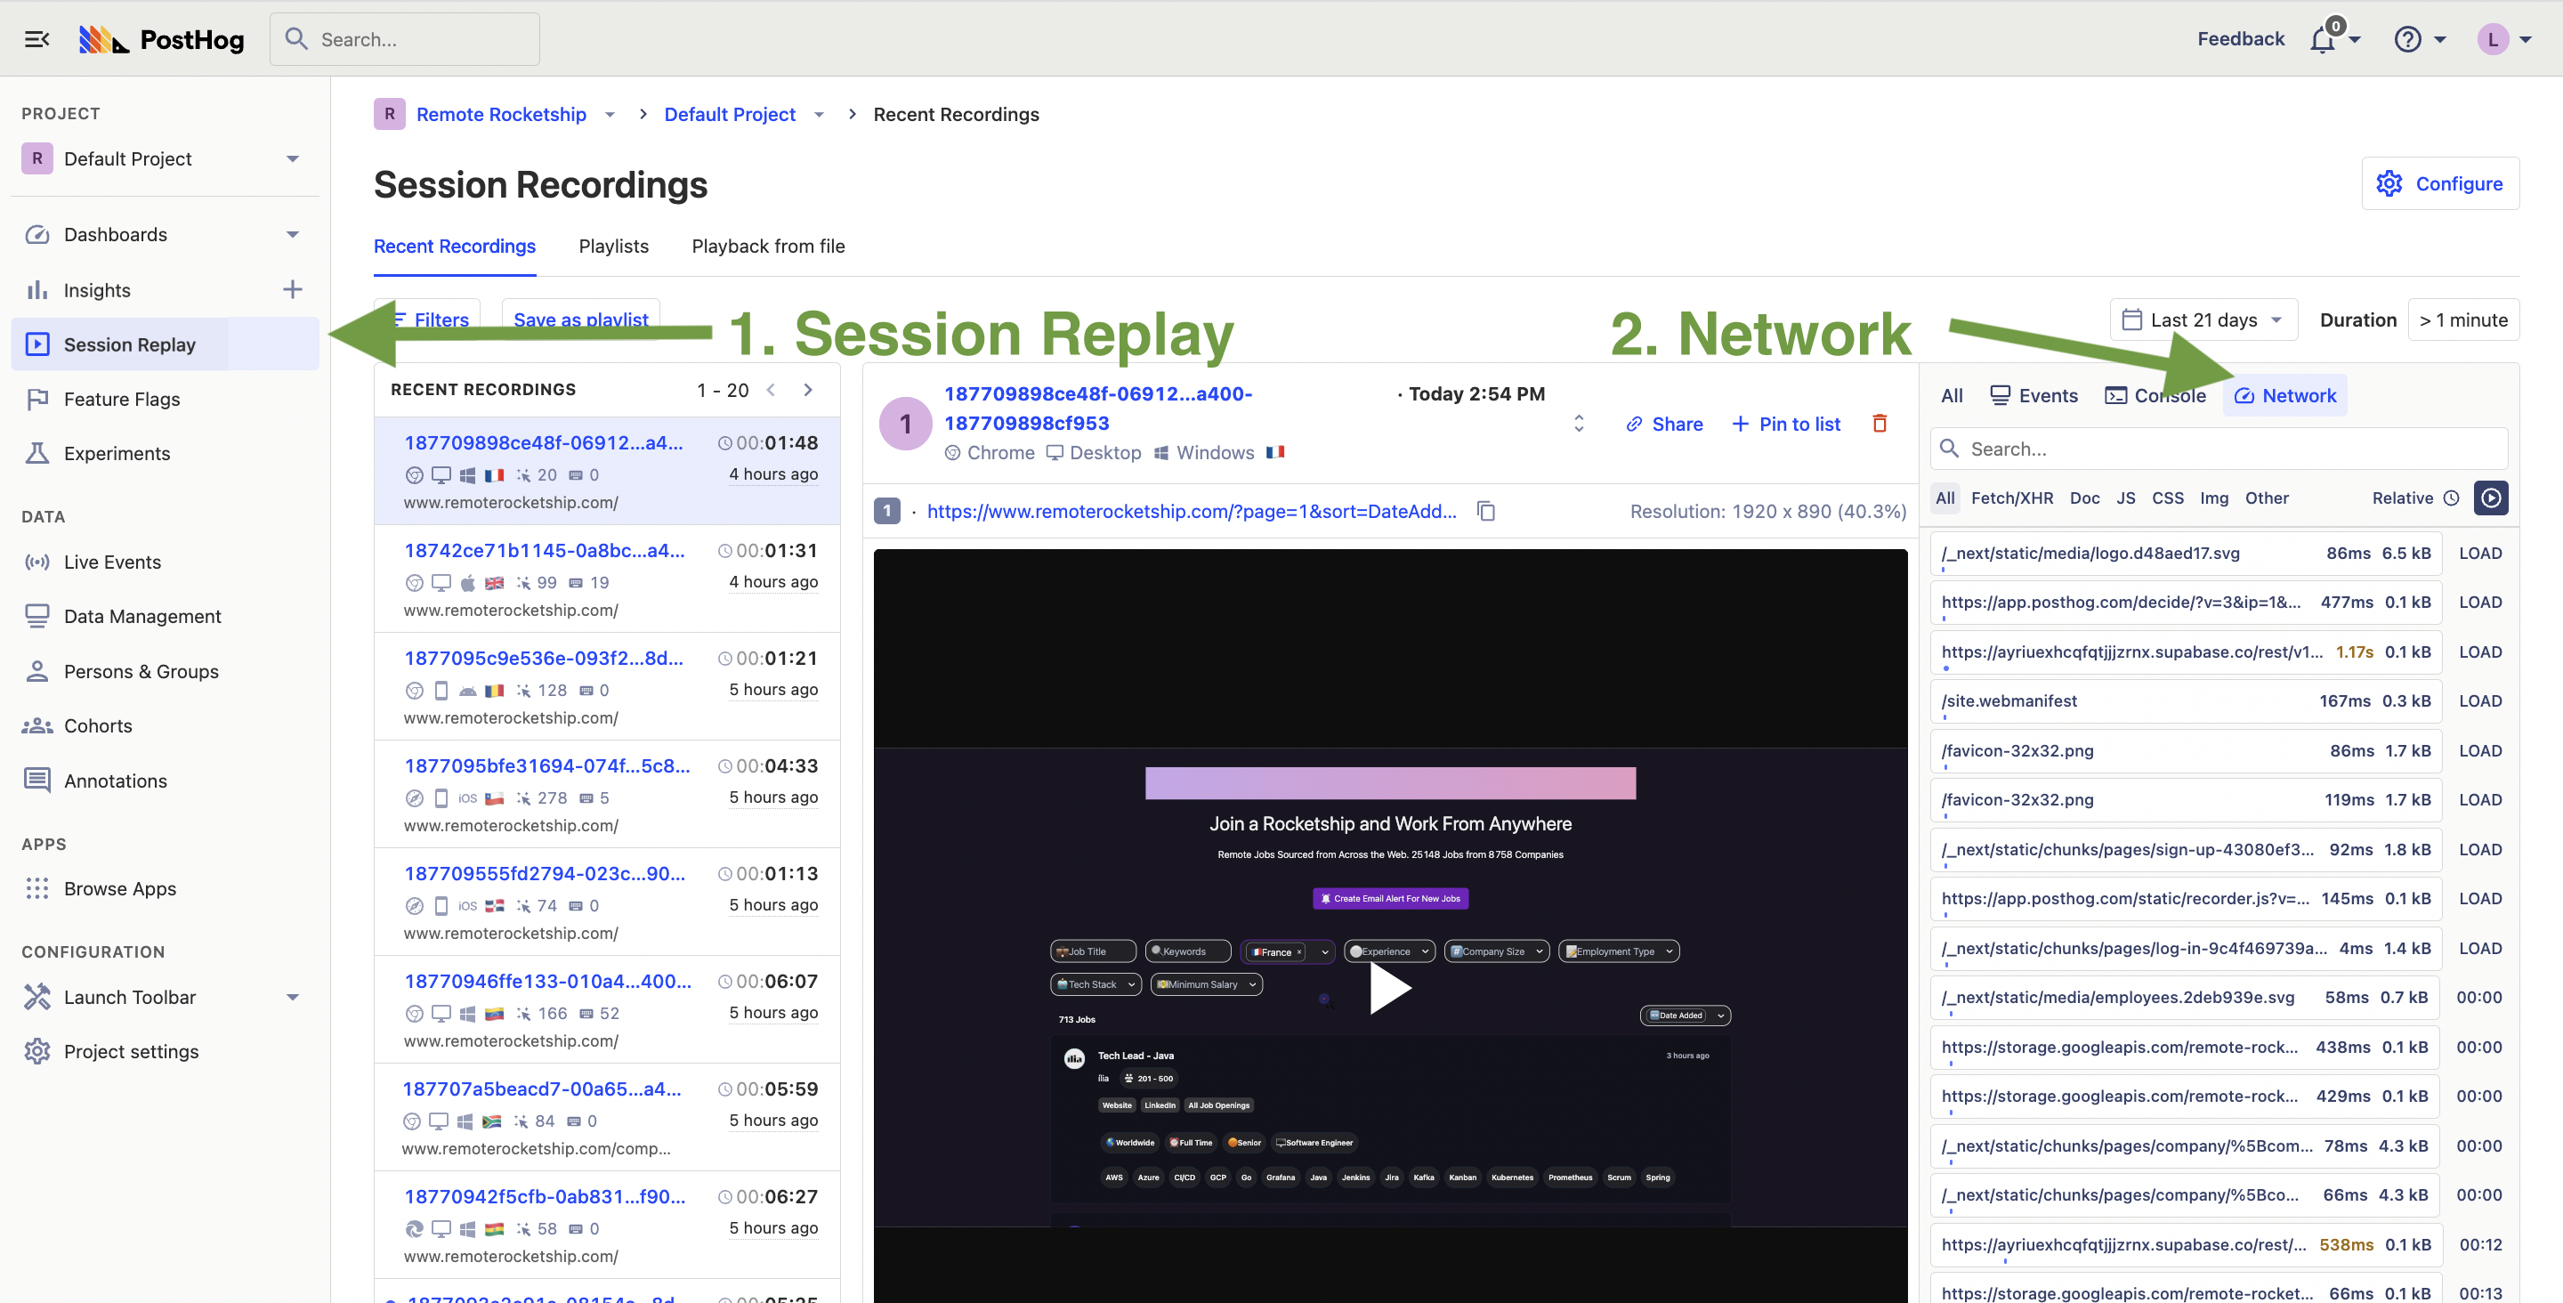The image size is (2563, 1303).
Task: Open the Events tab in the inspector
Action: [2033, 395]
